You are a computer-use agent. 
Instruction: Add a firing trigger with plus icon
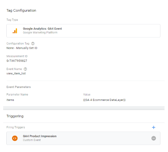[153, 127]
